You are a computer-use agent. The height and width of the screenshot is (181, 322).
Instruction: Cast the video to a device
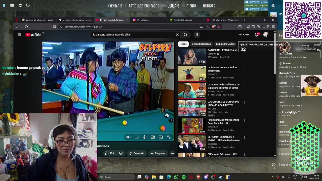pyautogui.click(x=161, y=137)
